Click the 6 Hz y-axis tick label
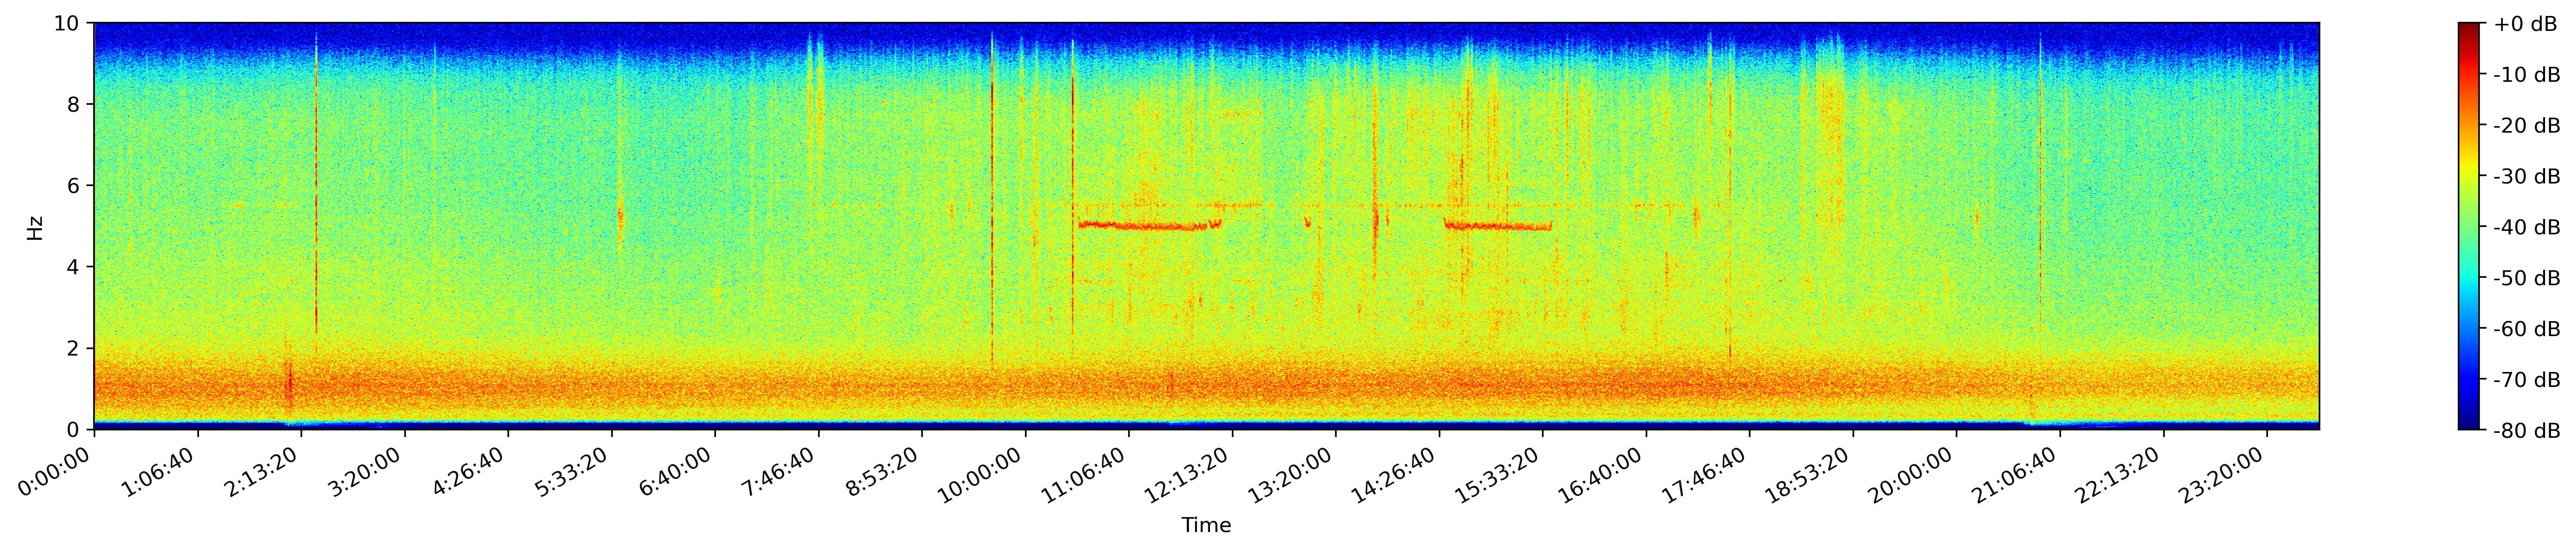2576x551 pixels. [75, 186]
